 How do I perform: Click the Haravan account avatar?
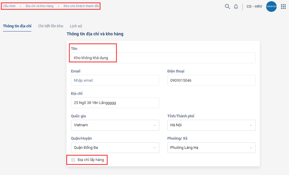tap(271, 7)
